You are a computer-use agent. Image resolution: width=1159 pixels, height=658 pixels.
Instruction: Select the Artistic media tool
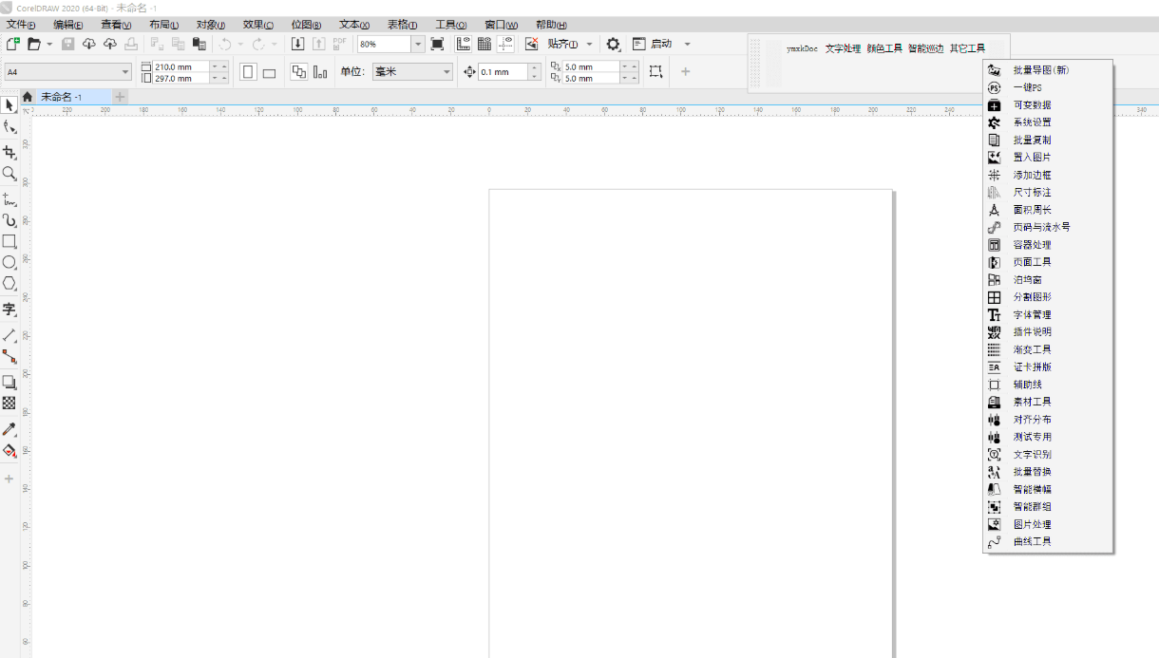pyautogui.click(x=9, y=220)
